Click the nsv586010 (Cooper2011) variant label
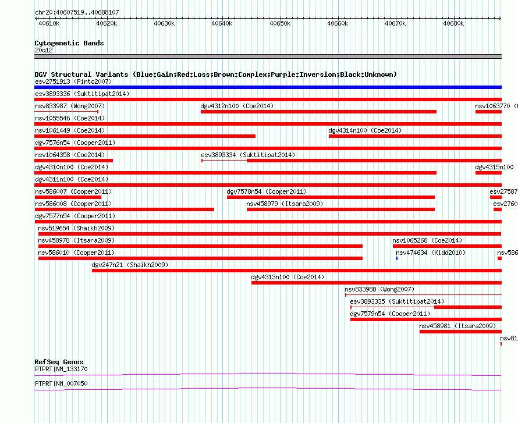The image size is (518, 423). point(76,253)
